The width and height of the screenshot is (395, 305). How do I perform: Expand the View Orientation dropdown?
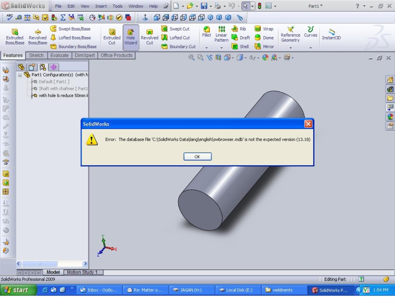[232, 58]
